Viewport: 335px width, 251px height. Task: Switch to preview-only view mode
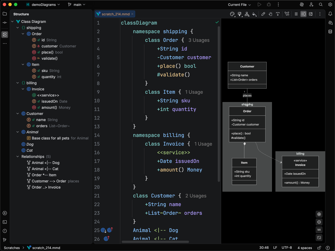[x=311, y=14]
